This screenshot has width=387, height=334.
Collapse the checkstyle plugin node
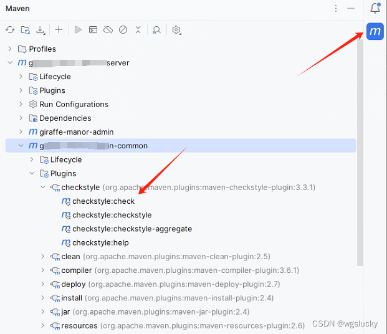[43, 187]
